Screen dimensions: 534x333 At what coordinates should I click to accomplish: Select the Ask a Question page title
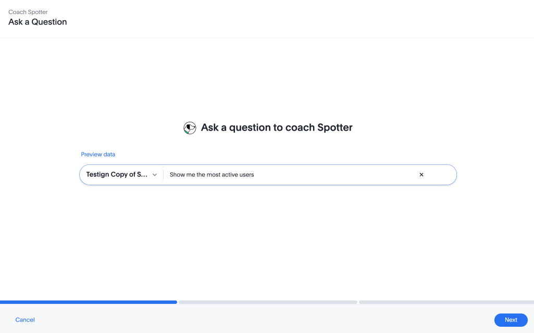tap(37, 22)
